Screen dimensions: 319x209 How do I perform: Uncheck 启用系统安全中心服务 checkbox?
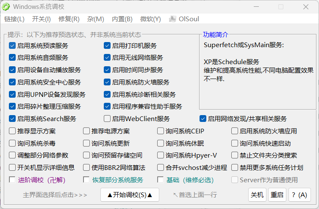click(x=12, y=82)
